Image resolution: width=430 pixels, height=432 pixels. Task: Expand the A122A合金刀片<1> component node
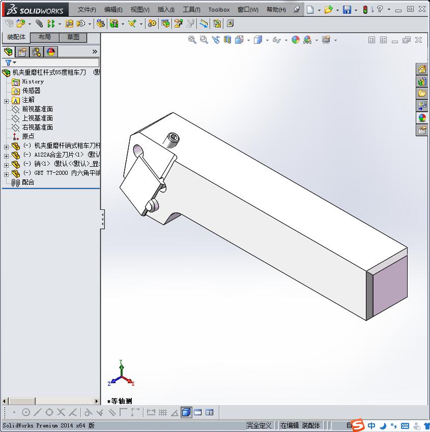(6, 156)
